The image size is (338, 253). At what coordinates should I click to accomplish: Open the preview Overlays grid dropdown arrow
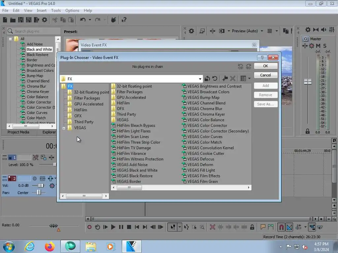[277, 31]
